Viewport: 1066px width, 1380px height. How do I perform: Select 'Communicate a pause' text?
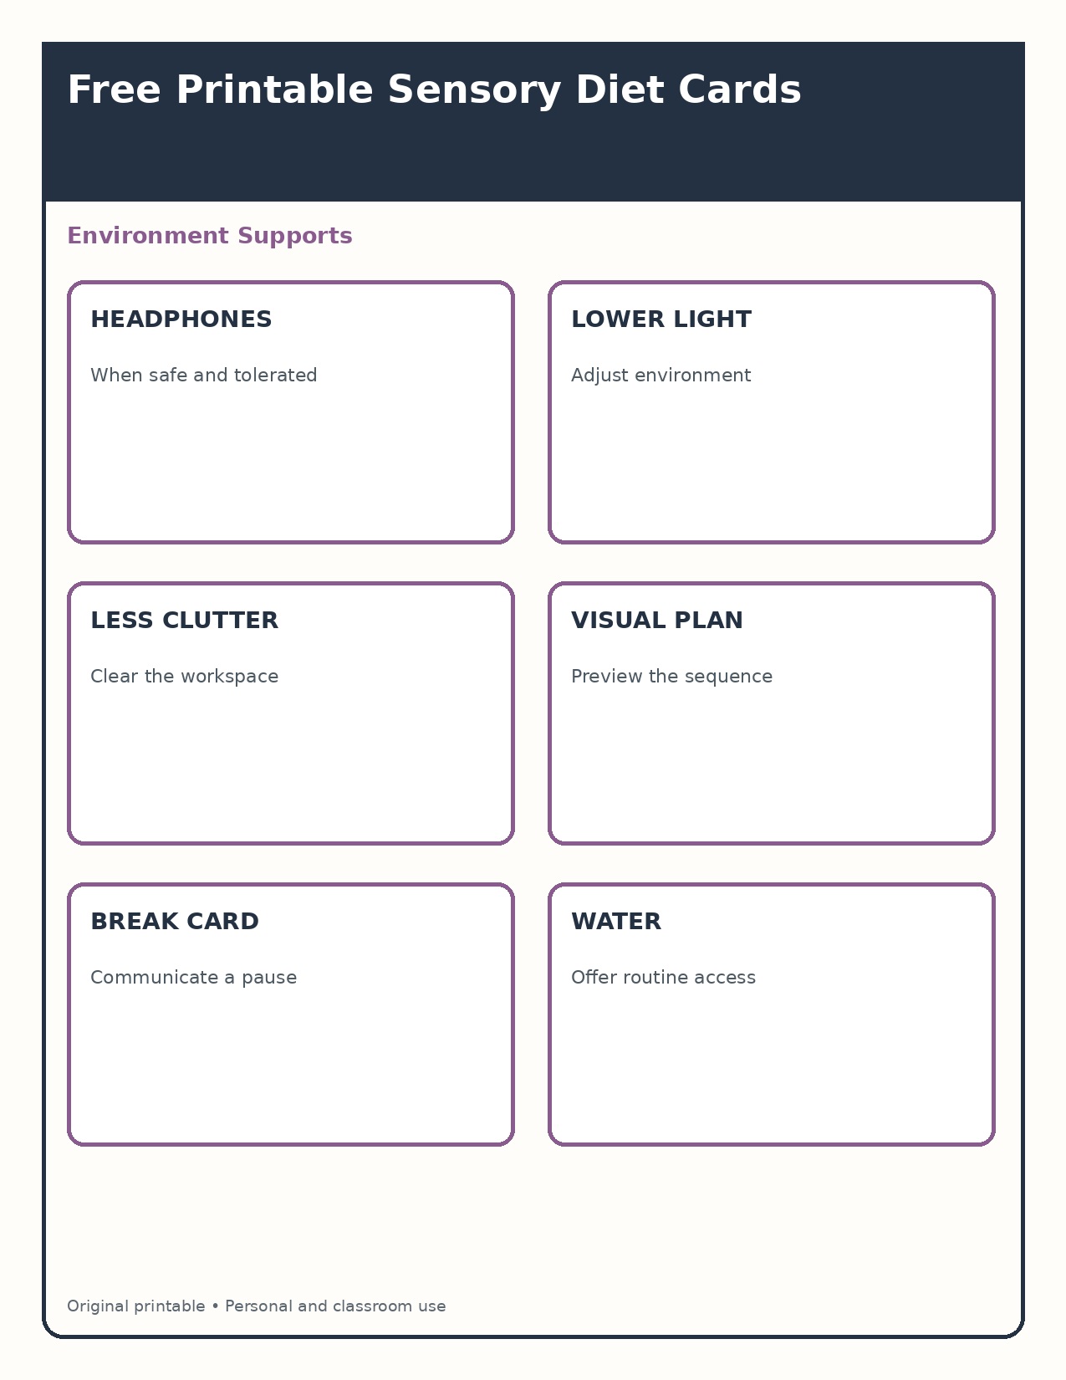(x=194, y=977)
